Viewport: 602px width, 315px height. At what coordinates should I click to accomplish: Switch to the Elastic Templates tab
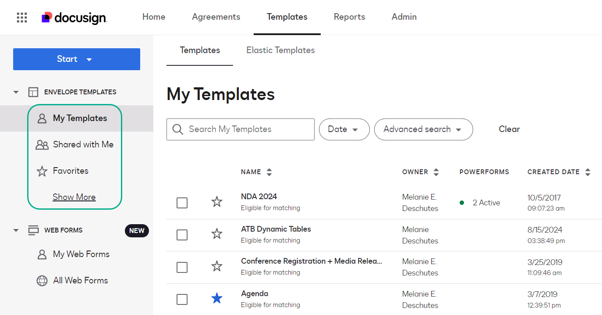click(280, 50)
